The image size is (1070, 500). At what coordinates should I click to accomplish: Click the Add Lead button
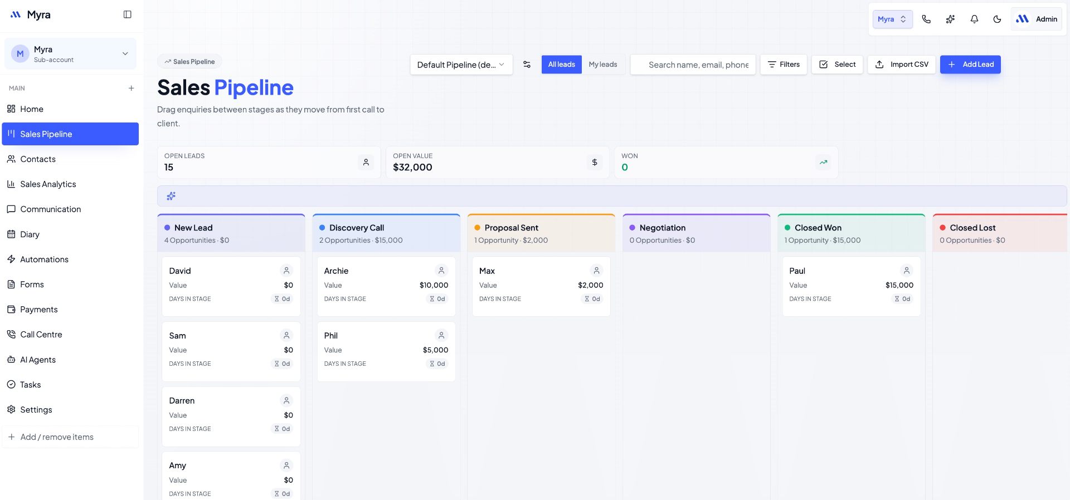point(970,65)
